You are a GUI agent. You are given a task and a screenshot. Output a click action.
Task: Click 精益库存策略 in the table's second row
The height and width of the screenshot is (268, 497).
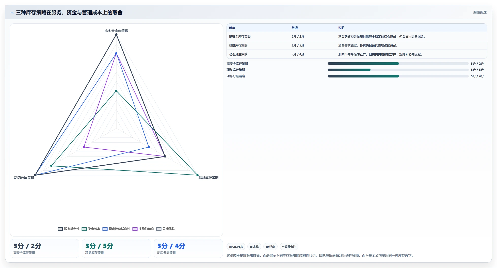coord(238,45)
